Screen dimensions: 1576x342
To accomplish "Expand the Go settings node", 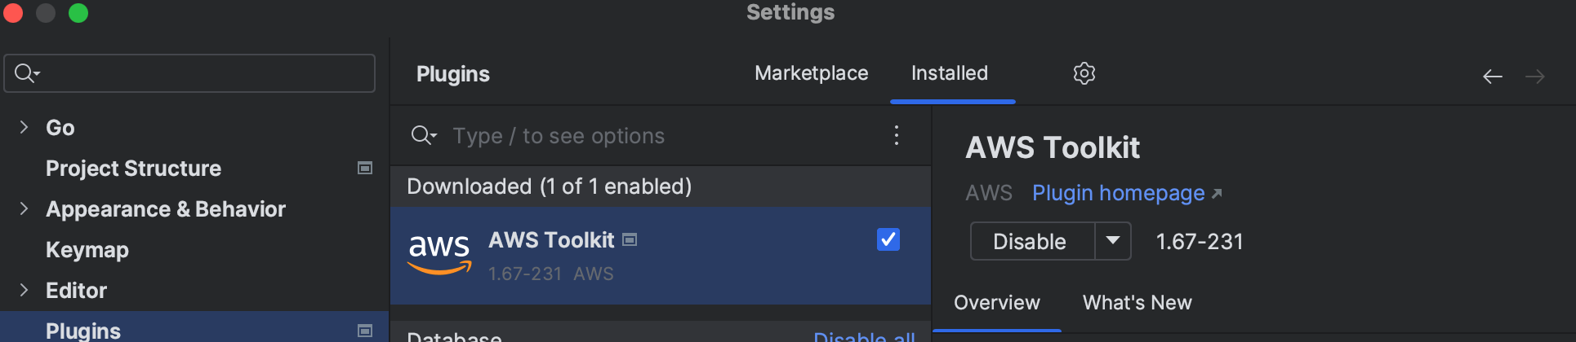I will tap(24, 127).
